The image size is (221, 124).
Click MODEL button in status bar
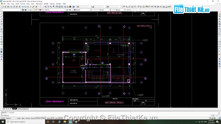tap(61, 118)
